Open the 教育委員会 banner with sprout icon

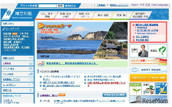[x=135, y=88]
